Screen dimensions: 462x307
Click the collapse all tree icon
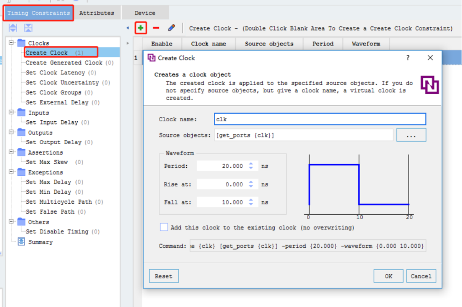(28, 28)
